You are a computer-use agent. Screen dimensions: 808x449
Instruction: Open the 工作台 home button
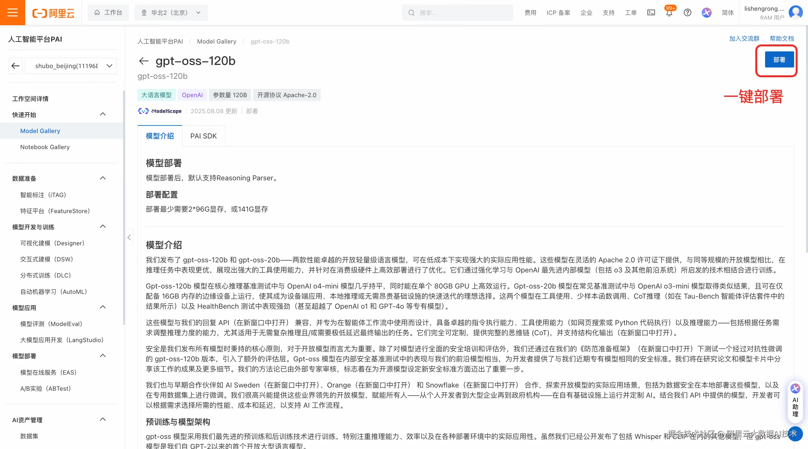108,13
